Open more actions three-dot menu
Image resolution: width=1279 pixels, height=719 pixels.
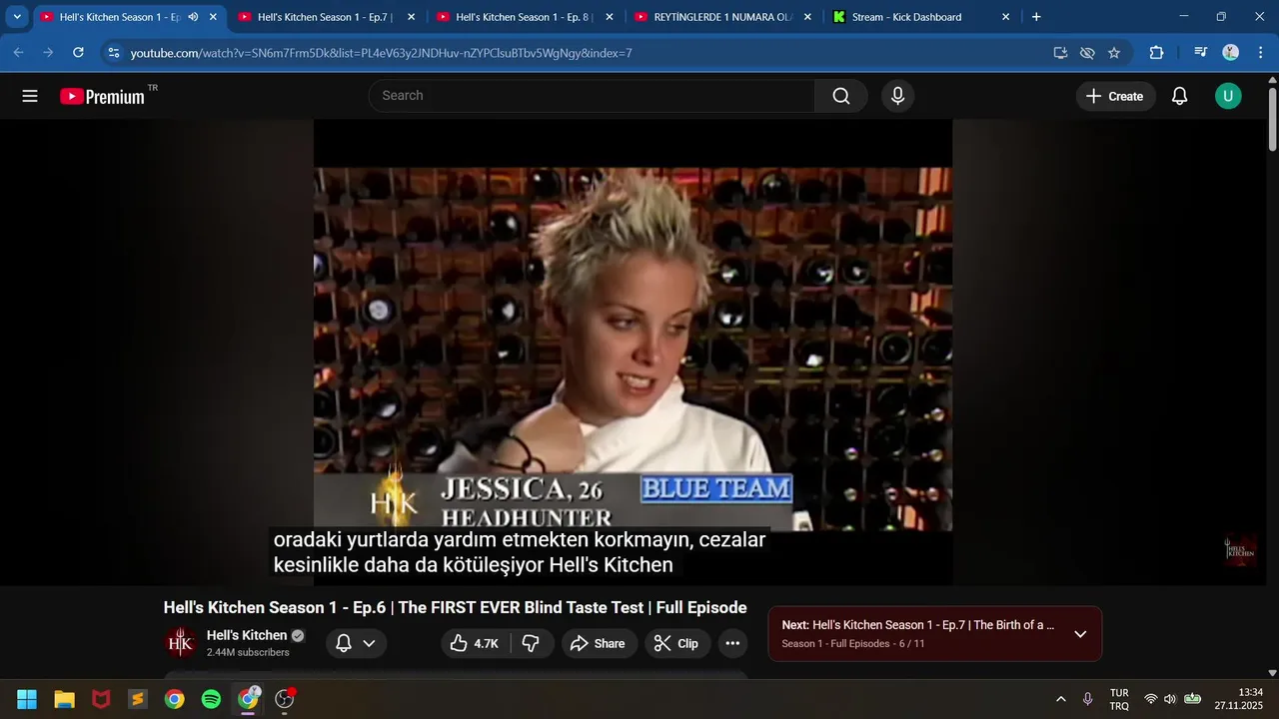[x=732, y=643]
